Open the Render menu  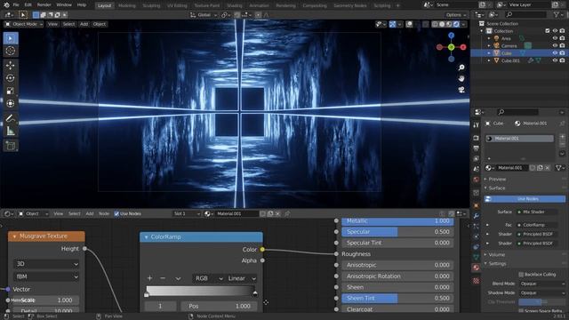(44, 5)
